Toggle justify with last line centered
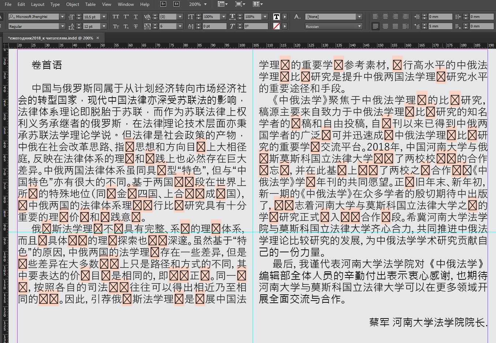This screenshot has height=343, width=496. click(x=385, y=26)
